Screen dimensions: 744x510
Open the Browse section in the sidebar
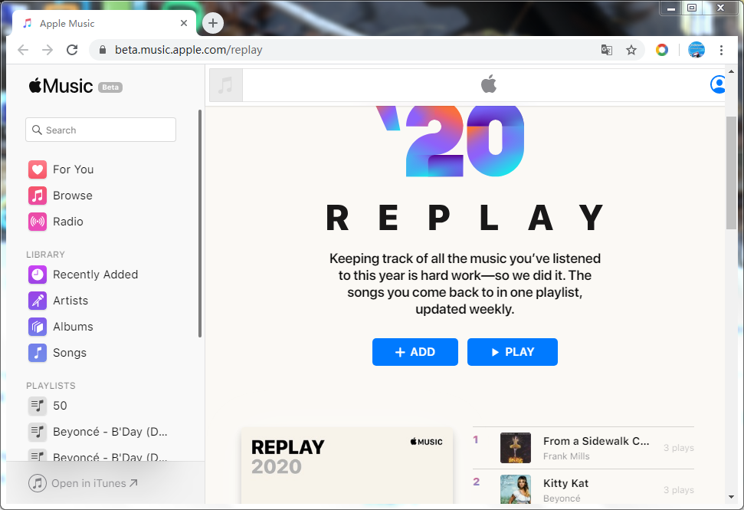(x=70, y=195)
